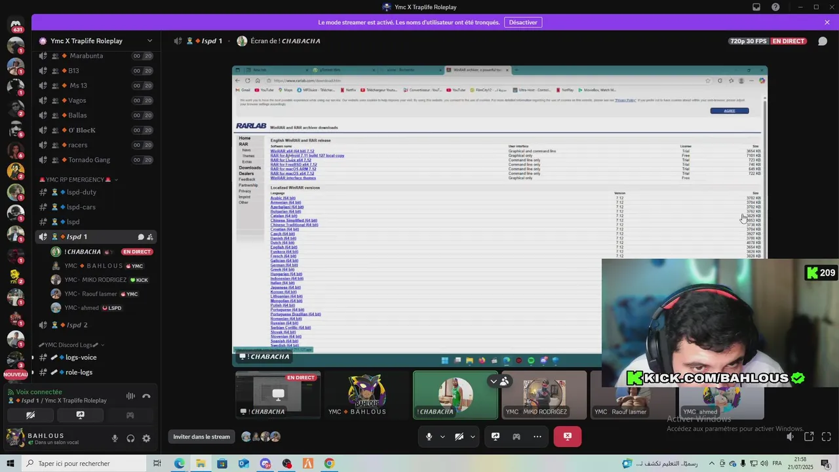Open Google Chrome from the taskbar
The height and width of the screenshot is (472, 839).
click(x=329, y=463)
